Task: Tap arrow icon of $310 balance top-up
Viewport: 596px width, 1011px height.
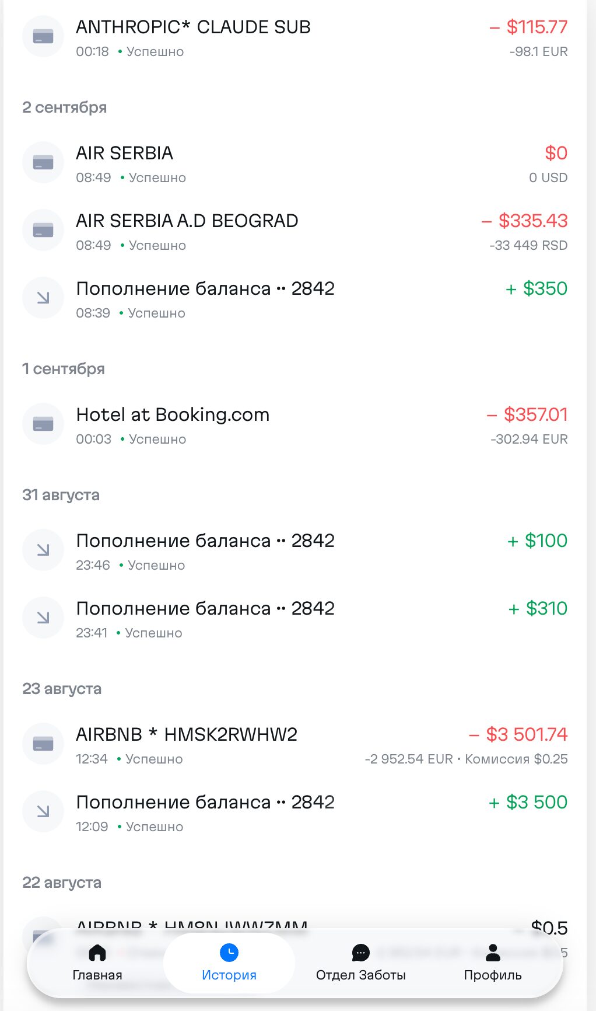Action: 43,618
